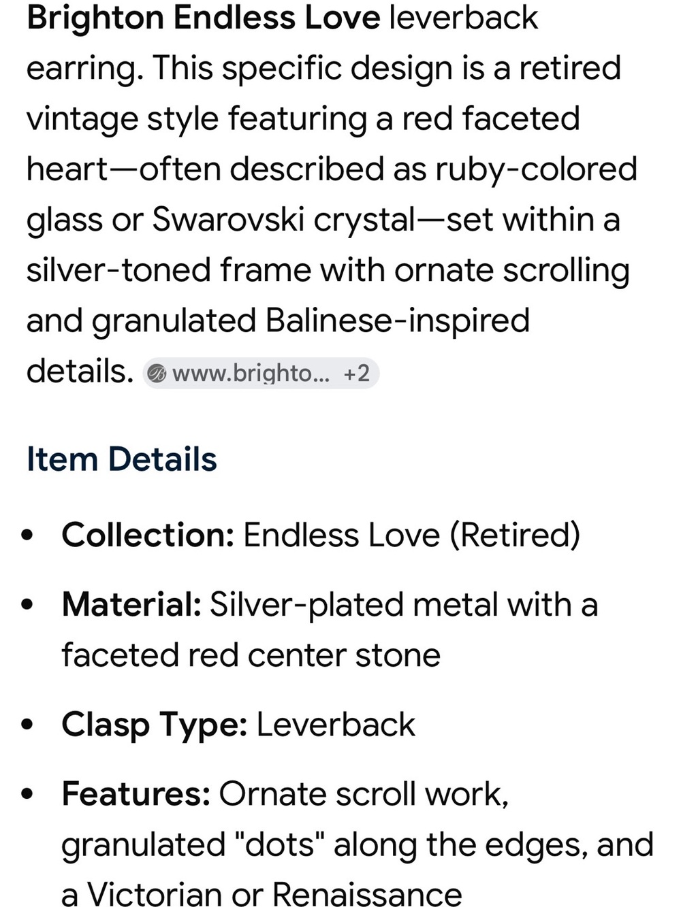Screen dimensions: 681x907
Task: Click the Endless Love (Retired) value text
Action: click(412, 535)
